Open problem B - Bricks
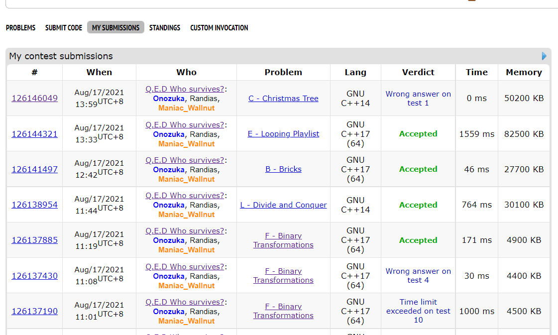The height and width of the screenshot is (335, 558). pos(283,169)
